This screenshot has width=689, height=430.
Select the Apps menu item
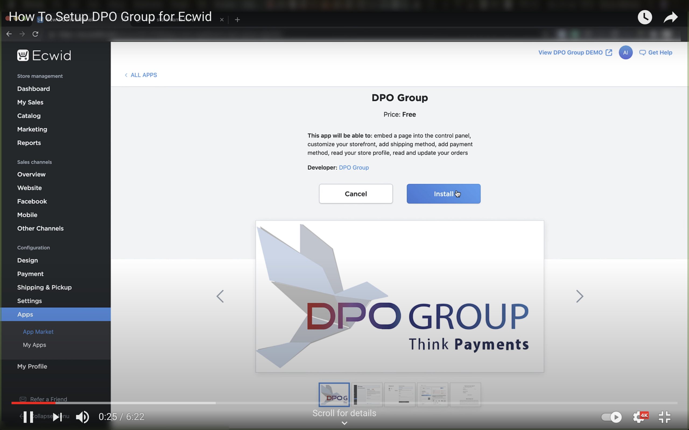(25, 314)
